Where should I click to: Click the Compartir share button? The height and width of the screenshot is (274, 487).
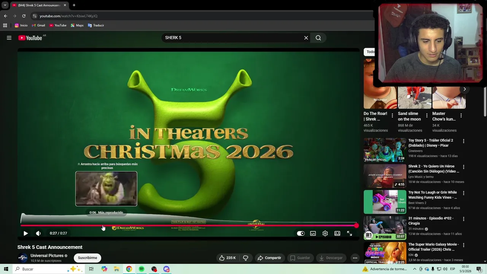pyautogui.click(x=269, y=258)
